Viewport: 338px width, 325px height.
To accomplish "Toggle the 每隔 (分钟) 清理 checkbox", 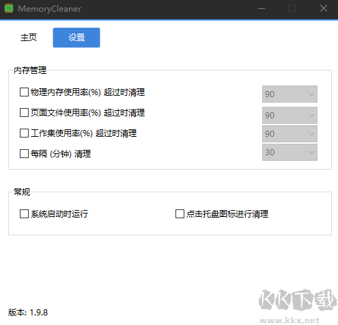I will click(24, 154).
